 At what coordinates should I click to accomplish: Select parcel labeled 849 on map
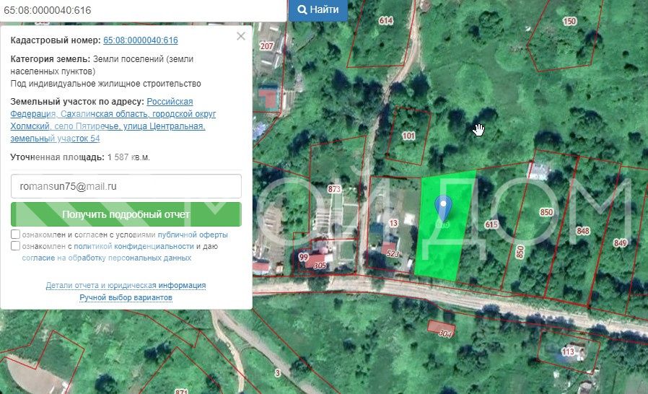tap(621, 243)
